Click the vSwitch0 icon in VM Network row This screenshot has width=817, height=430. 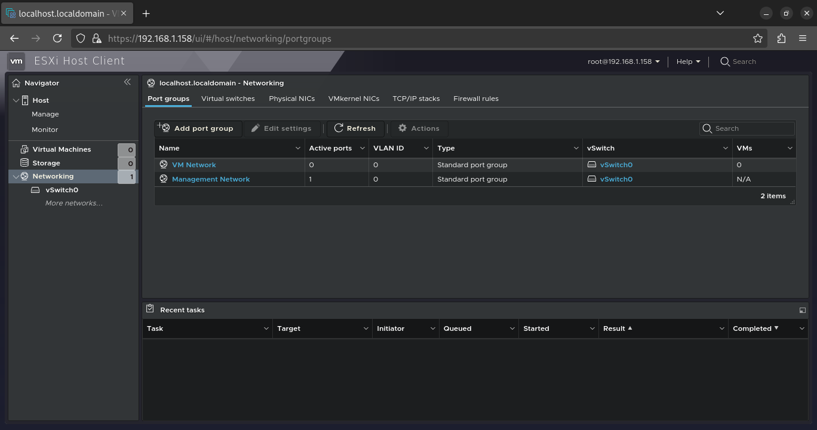(592, 165)
